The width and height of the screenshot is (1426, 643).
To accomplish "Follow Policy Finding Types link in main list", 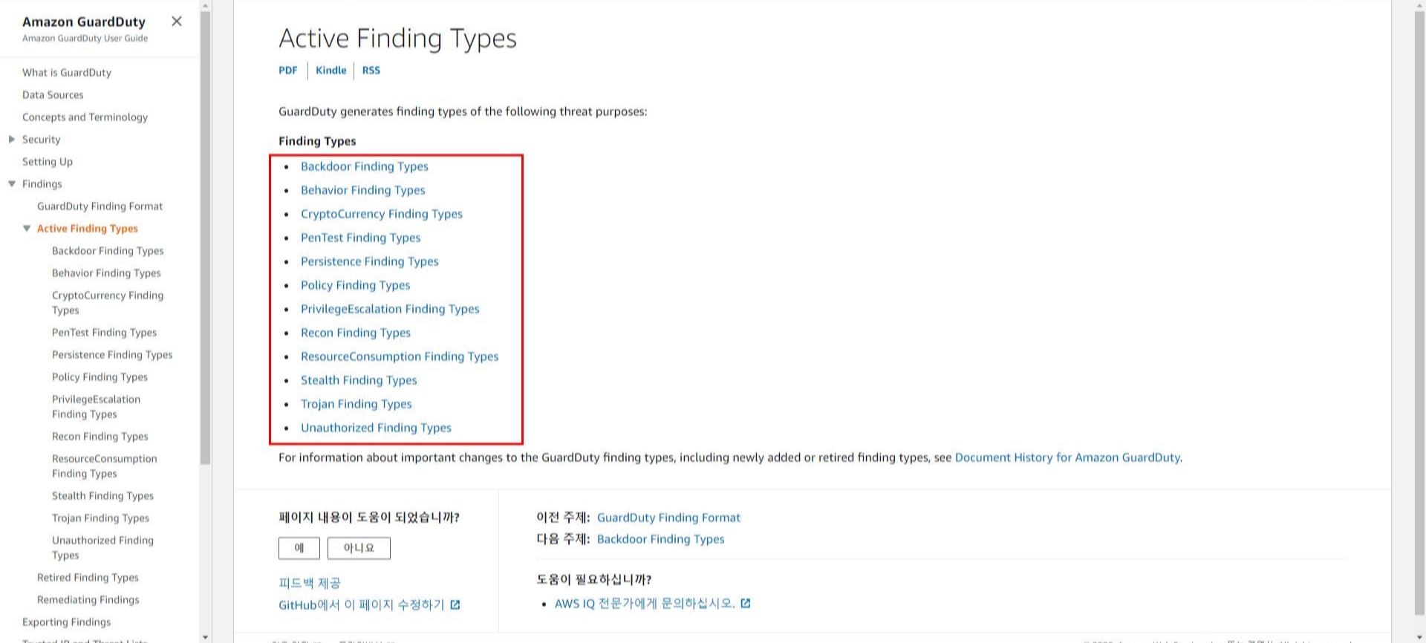I will pyautogui.click(x=356, y=285).
